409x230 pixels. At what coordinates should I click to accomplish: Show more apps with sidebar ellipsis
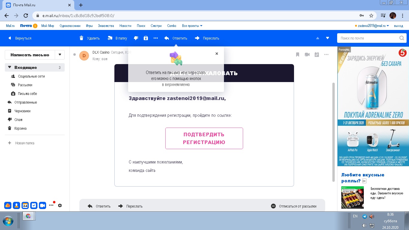pos(51,205)
